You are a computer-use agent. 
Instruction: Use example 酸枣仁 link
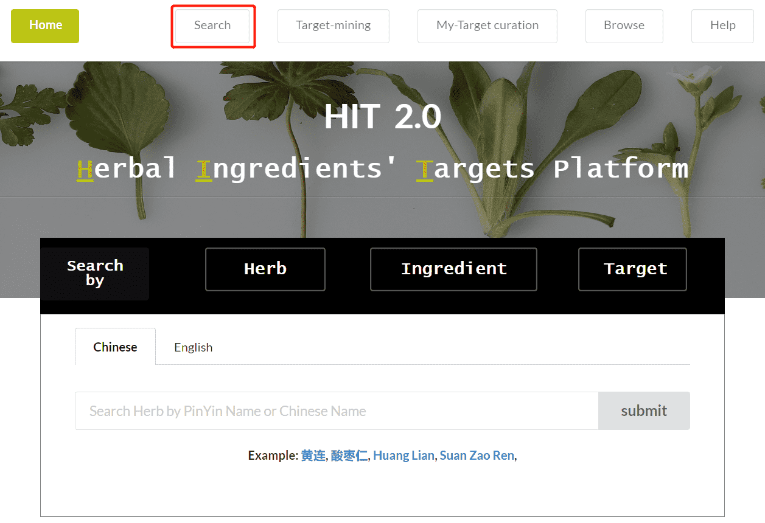click(349, 455)
